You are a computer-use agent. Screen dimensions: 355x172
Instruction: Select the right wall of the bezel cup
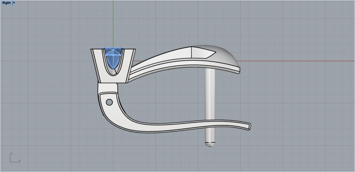[x=129, y=65]
